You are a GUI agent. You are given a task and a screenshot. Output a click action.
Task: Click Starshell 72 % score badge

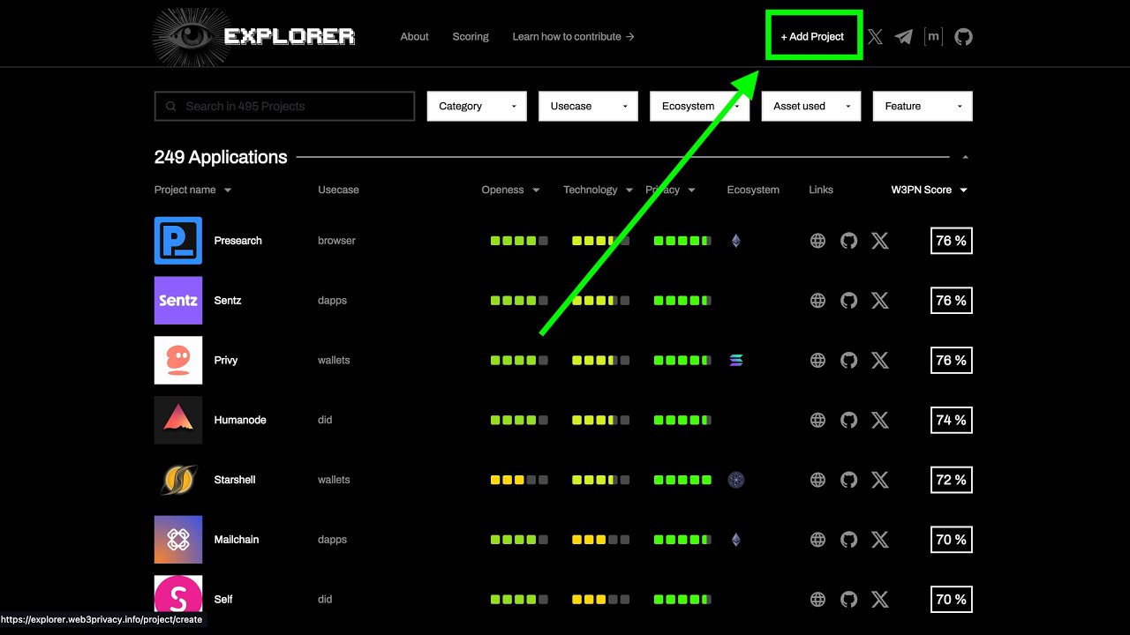point(951,480)
